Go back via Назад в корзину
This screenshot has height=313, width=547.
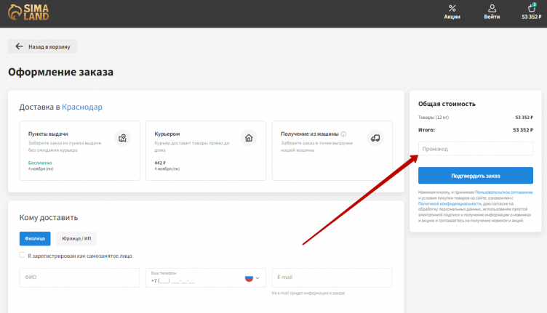pos(42,46)
